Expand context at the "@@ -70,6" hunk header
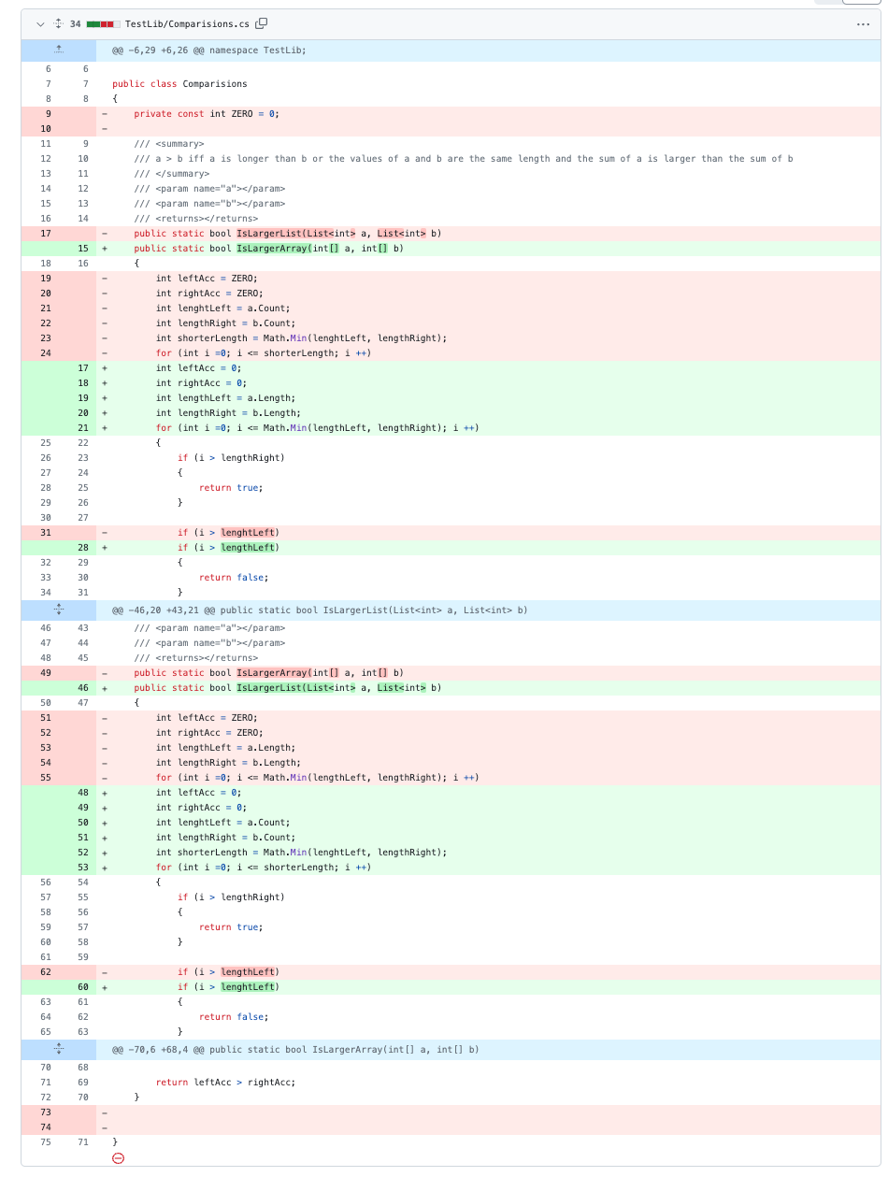The height and width of the screenshot is (1177, 888). (x=58, y=1049)
